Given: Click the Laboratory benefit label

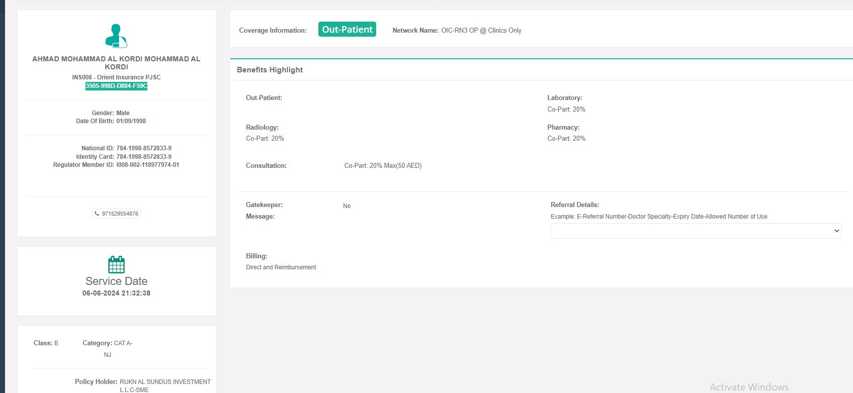Looking at the screenshot, I should pyautogui.click(x=564, y=98).
